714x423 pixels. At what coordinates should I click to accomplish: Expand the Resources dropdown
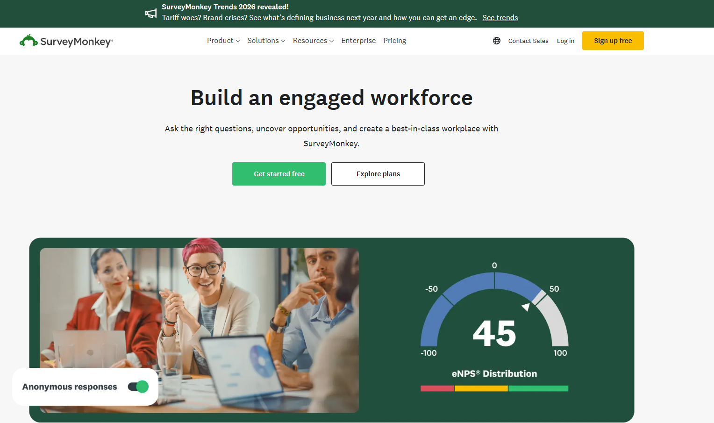point(313,41)
